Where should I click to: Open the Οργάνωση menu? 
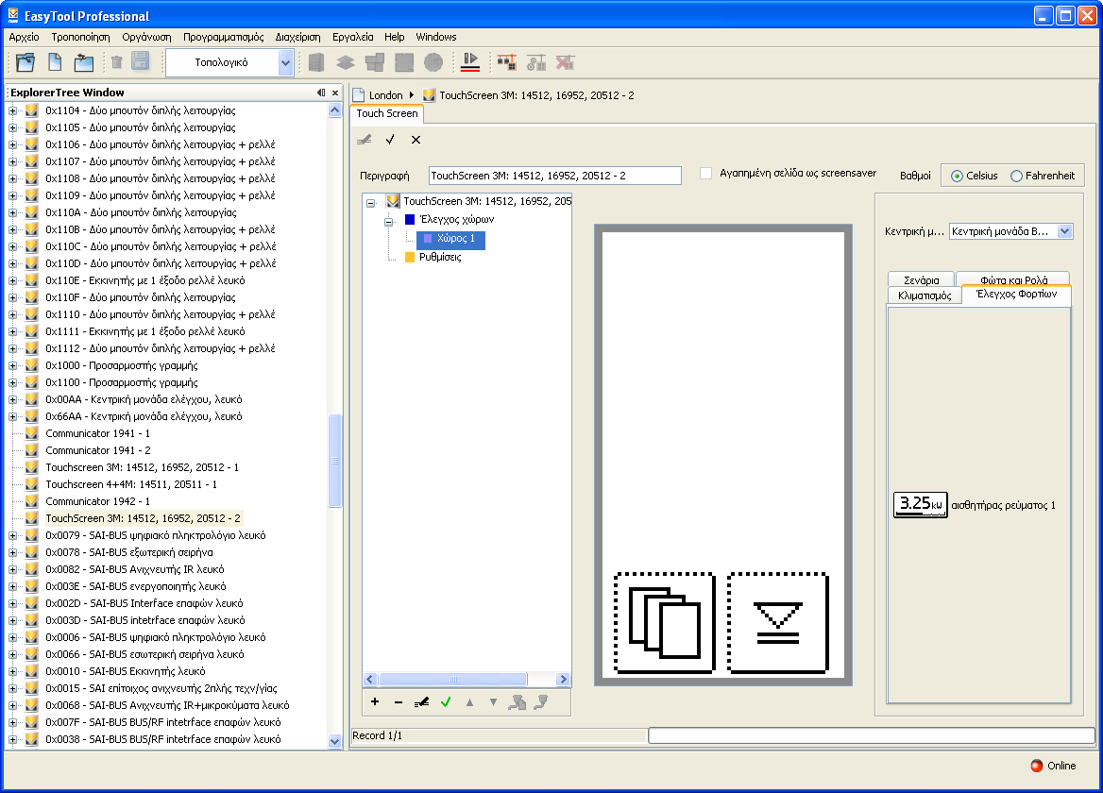click(146, 37)
